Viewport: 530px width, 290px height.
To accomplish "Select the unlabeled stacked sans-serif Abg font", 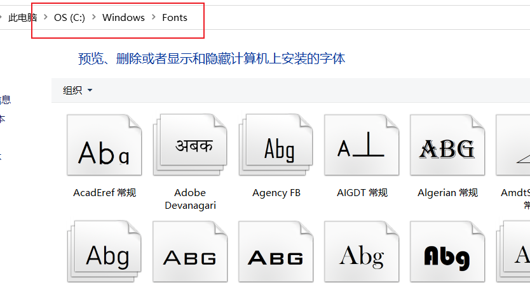I will click(x=104, y=251).
